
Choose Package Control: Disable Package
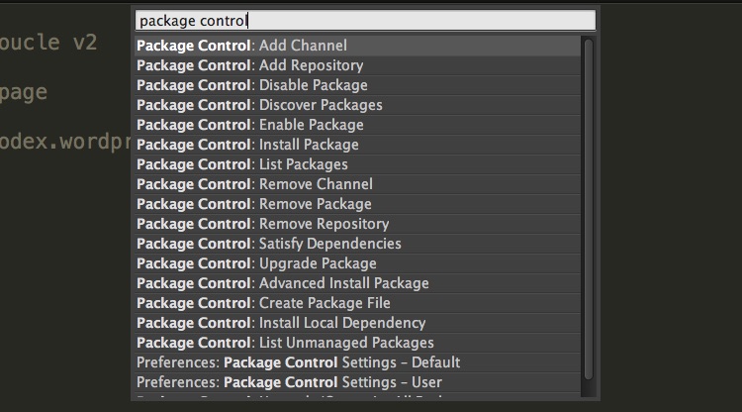coord(358,85)
